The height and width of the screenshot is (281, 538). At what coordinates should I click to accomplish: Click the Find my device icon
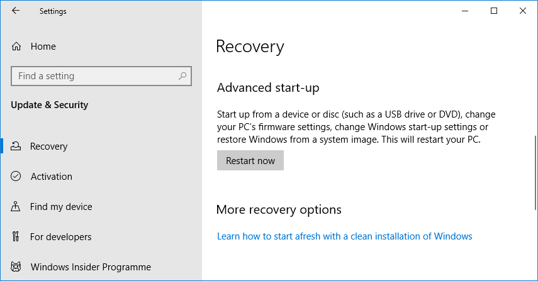point(16,207)
